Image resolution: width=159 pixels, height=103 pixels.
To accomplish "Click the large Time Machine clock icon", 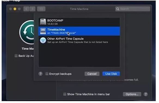I will click(27, 32).
